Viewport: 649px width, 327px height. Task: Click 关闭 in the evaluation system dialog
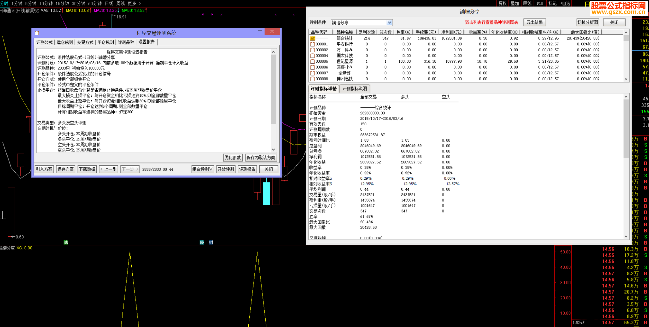tap(269, 169)
